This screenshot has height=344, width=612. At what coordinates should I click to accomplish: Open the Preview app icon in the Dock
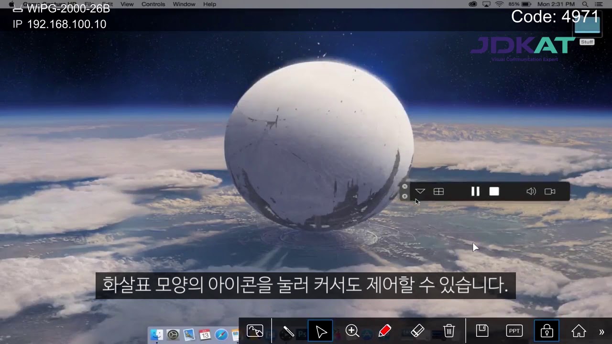[189, 335]
